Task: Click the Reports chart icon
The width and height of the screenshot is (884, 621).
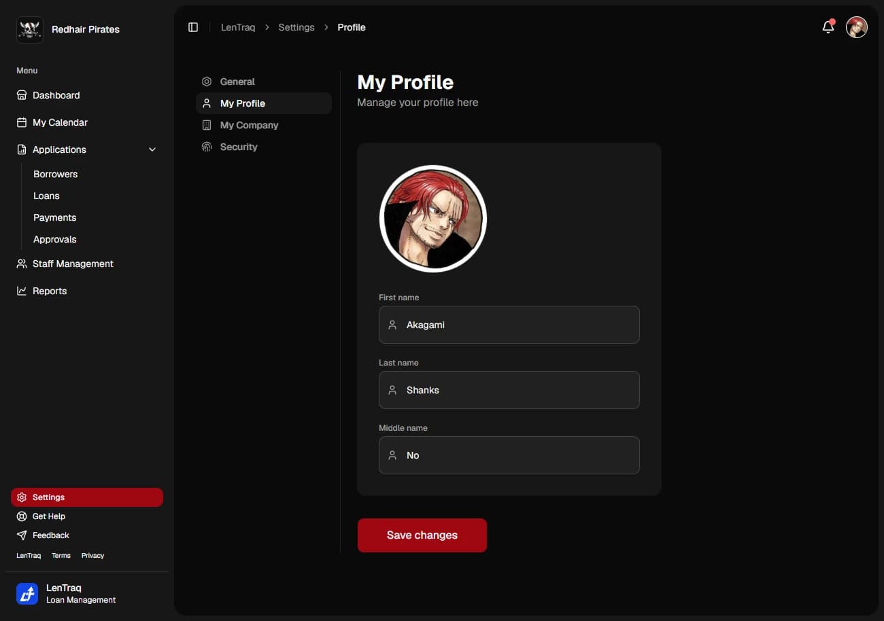Action: [22, 291]
